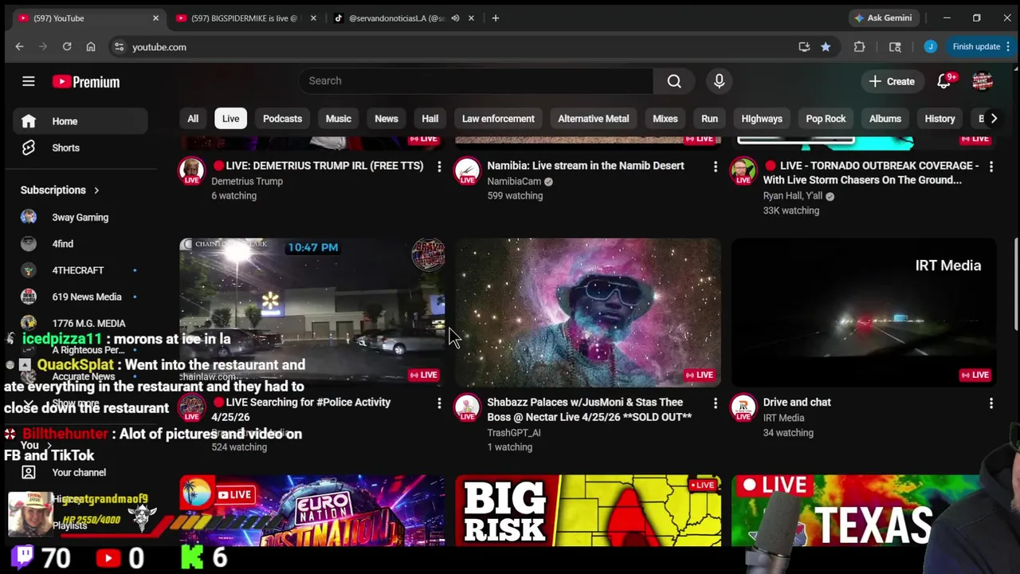Open Shabazz Palaces w/JusMoni video title
Viewport: 1020px width, 574px height.
[589, 410]
